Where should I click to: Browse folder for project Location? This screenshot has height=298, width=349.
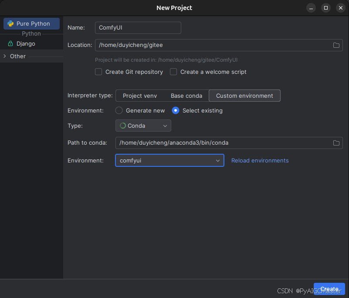click(x=336, y=45)
